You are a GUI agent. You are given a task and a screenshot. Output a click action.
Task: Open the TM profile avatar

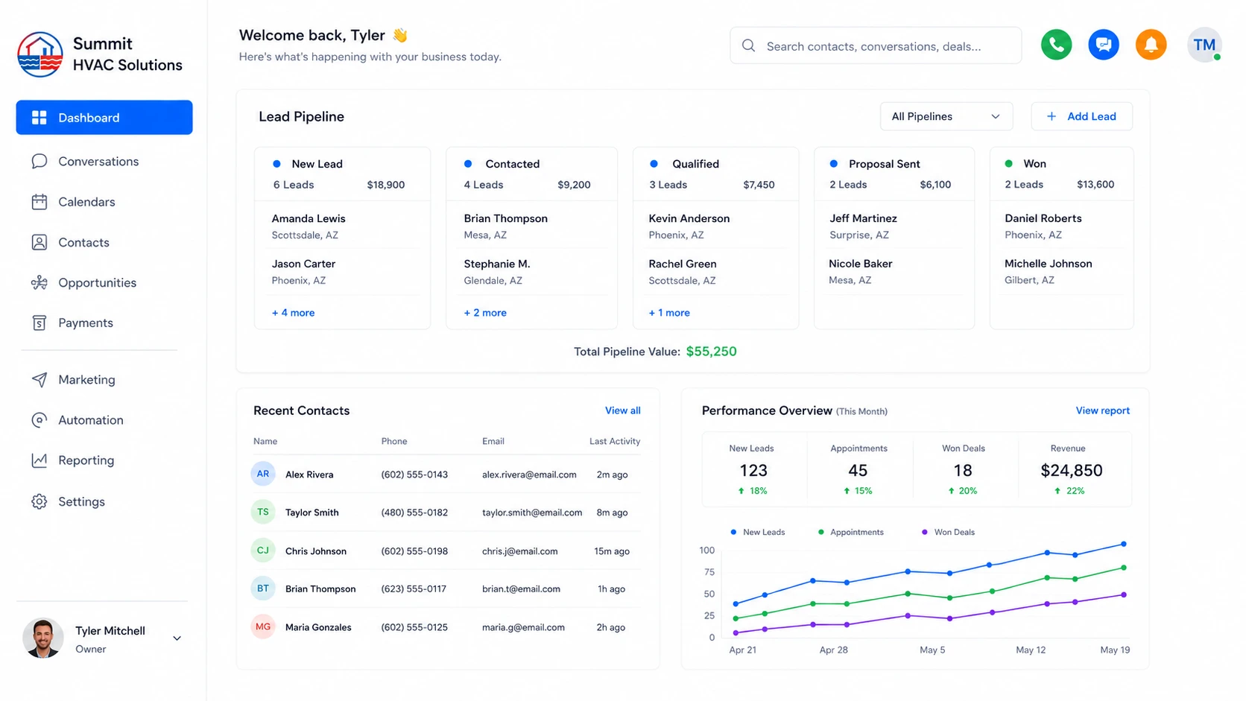[1204, 45]
